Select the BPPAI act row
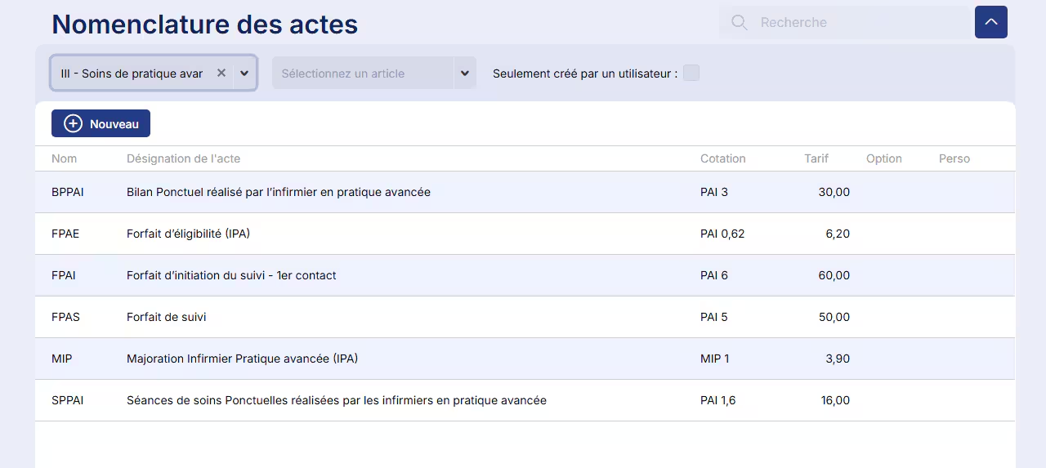 pos(278,192)
